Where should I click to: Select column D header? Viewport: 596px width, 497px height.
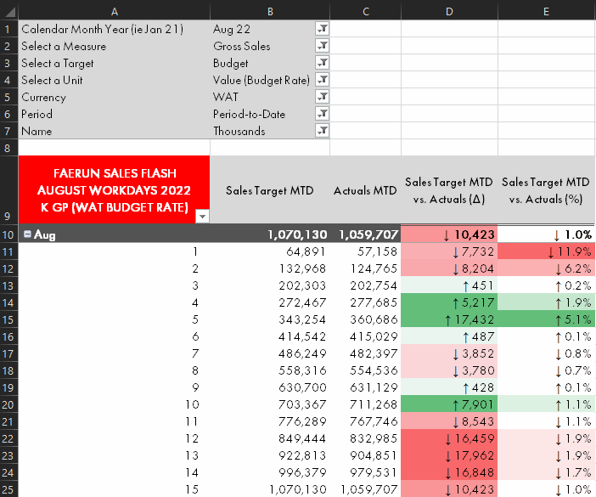point(449,11)
